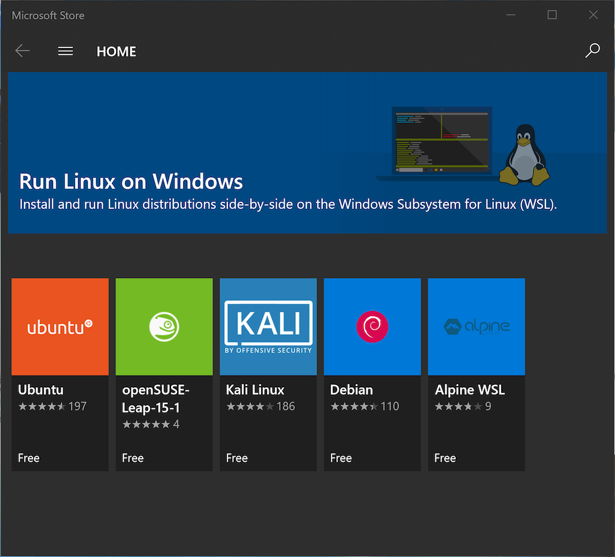Minimize the Microsoft Store window
The height and width of the screenshot is (557, 615).
(x=510, y=15)
